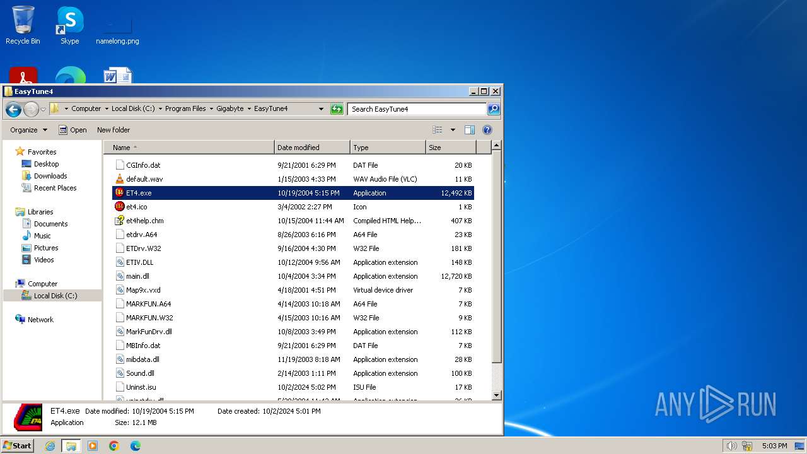This screenshot has width=807, height=454.
Task: Select the Map9x.vxd file icon
Action: click(x=120, y=290)
